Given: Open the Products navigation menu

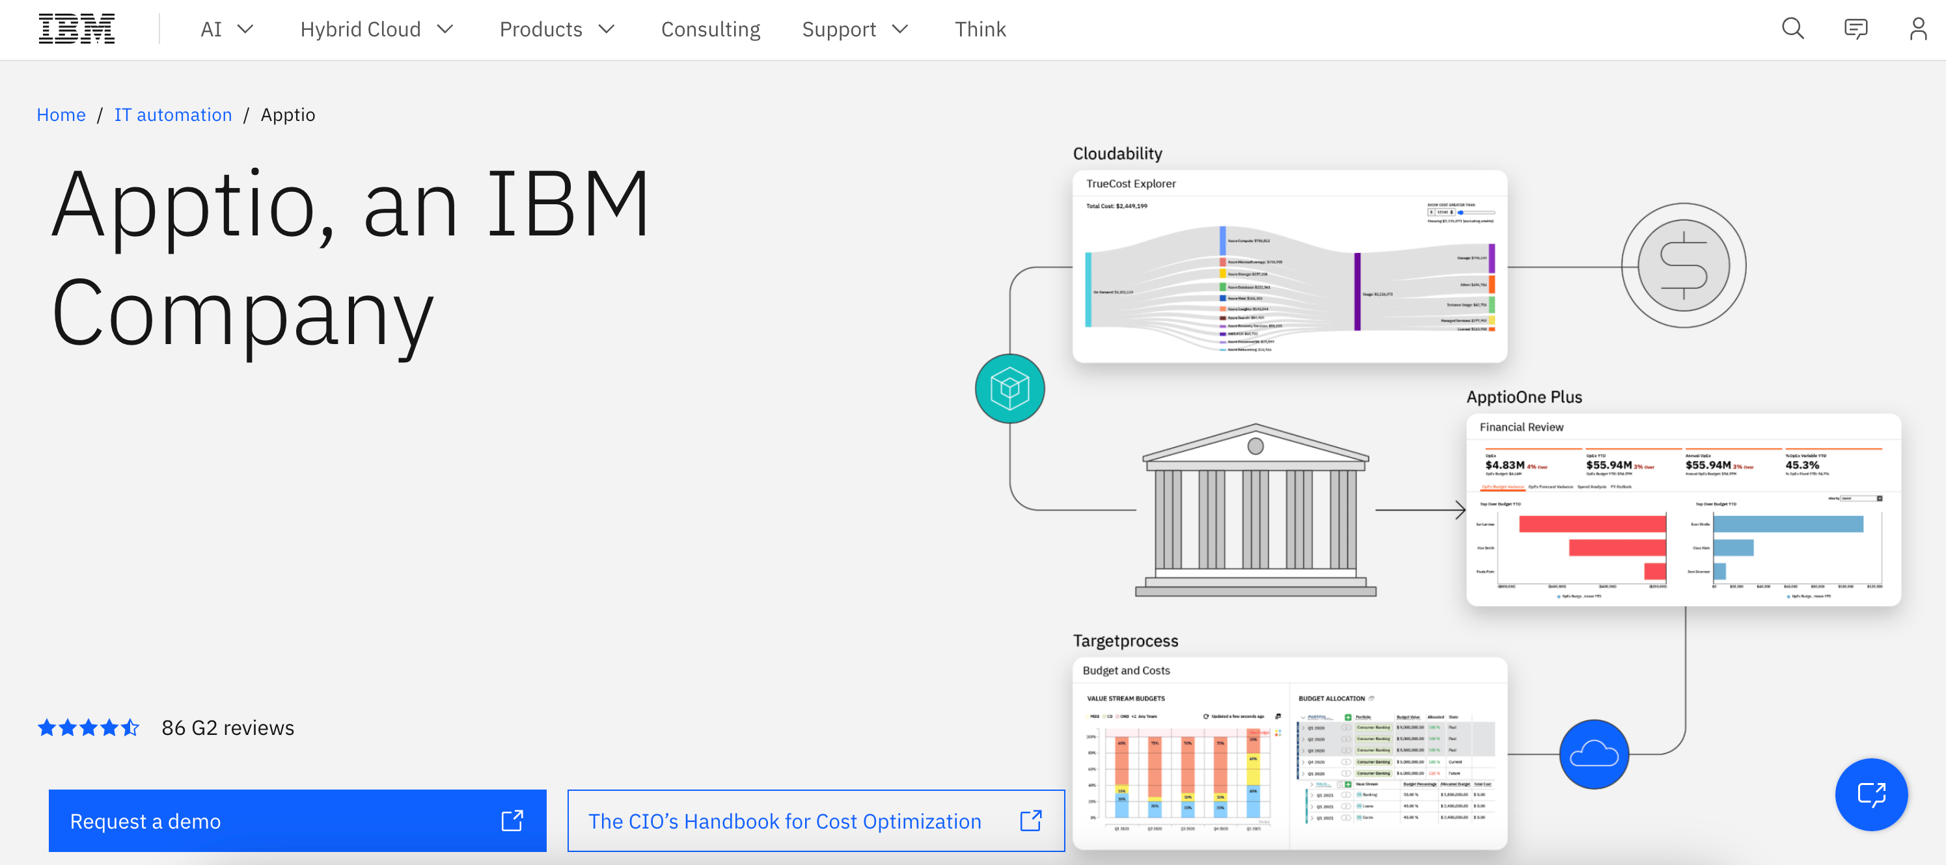Looking at the screenshot, I should click(x=558, y=29).
